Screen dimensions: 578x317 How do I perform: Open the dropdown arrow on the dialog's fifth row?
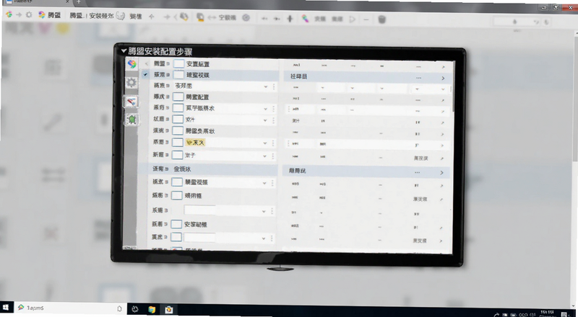point(265,109)
